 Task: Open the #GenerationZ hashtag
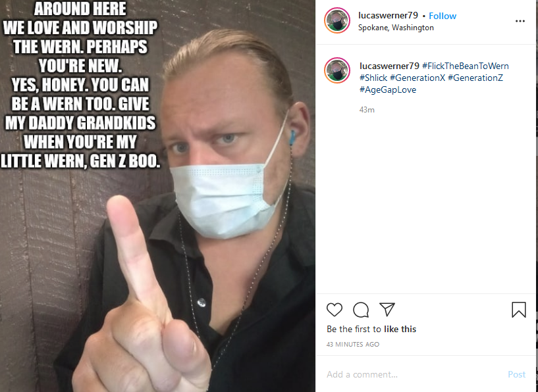point(475,78)
